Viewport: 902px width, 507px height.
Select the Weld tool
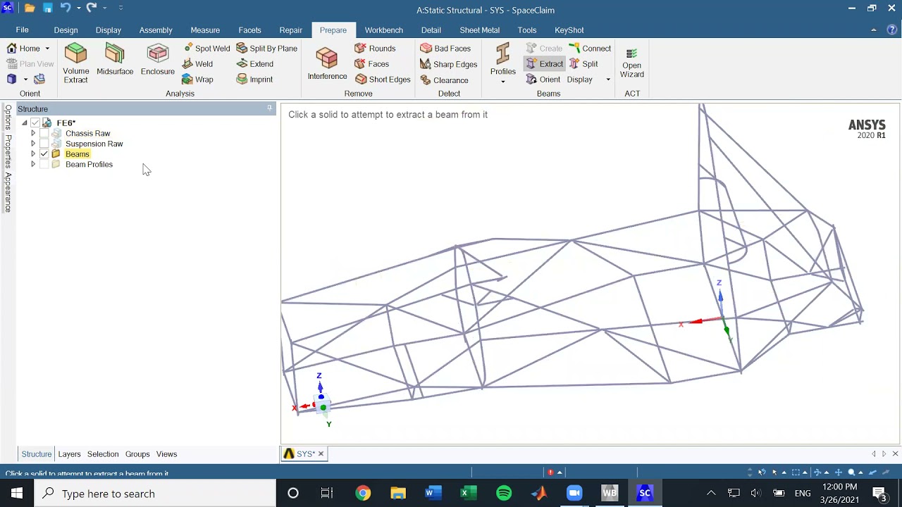(x=197, y=64)
